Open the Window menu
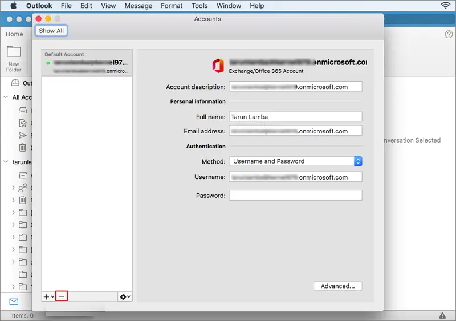Screen dimensions: 456x321 229,6
